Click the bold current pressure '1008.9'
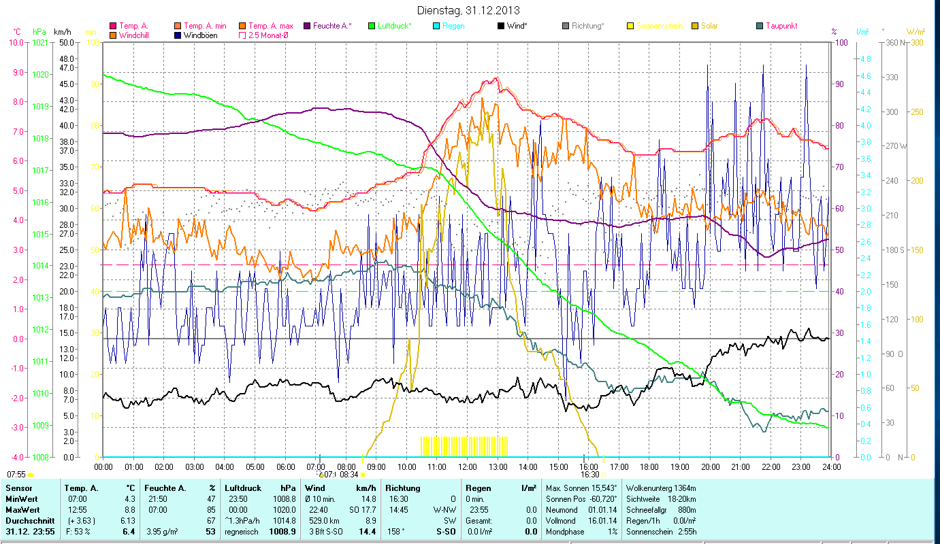 click(283, 532)
